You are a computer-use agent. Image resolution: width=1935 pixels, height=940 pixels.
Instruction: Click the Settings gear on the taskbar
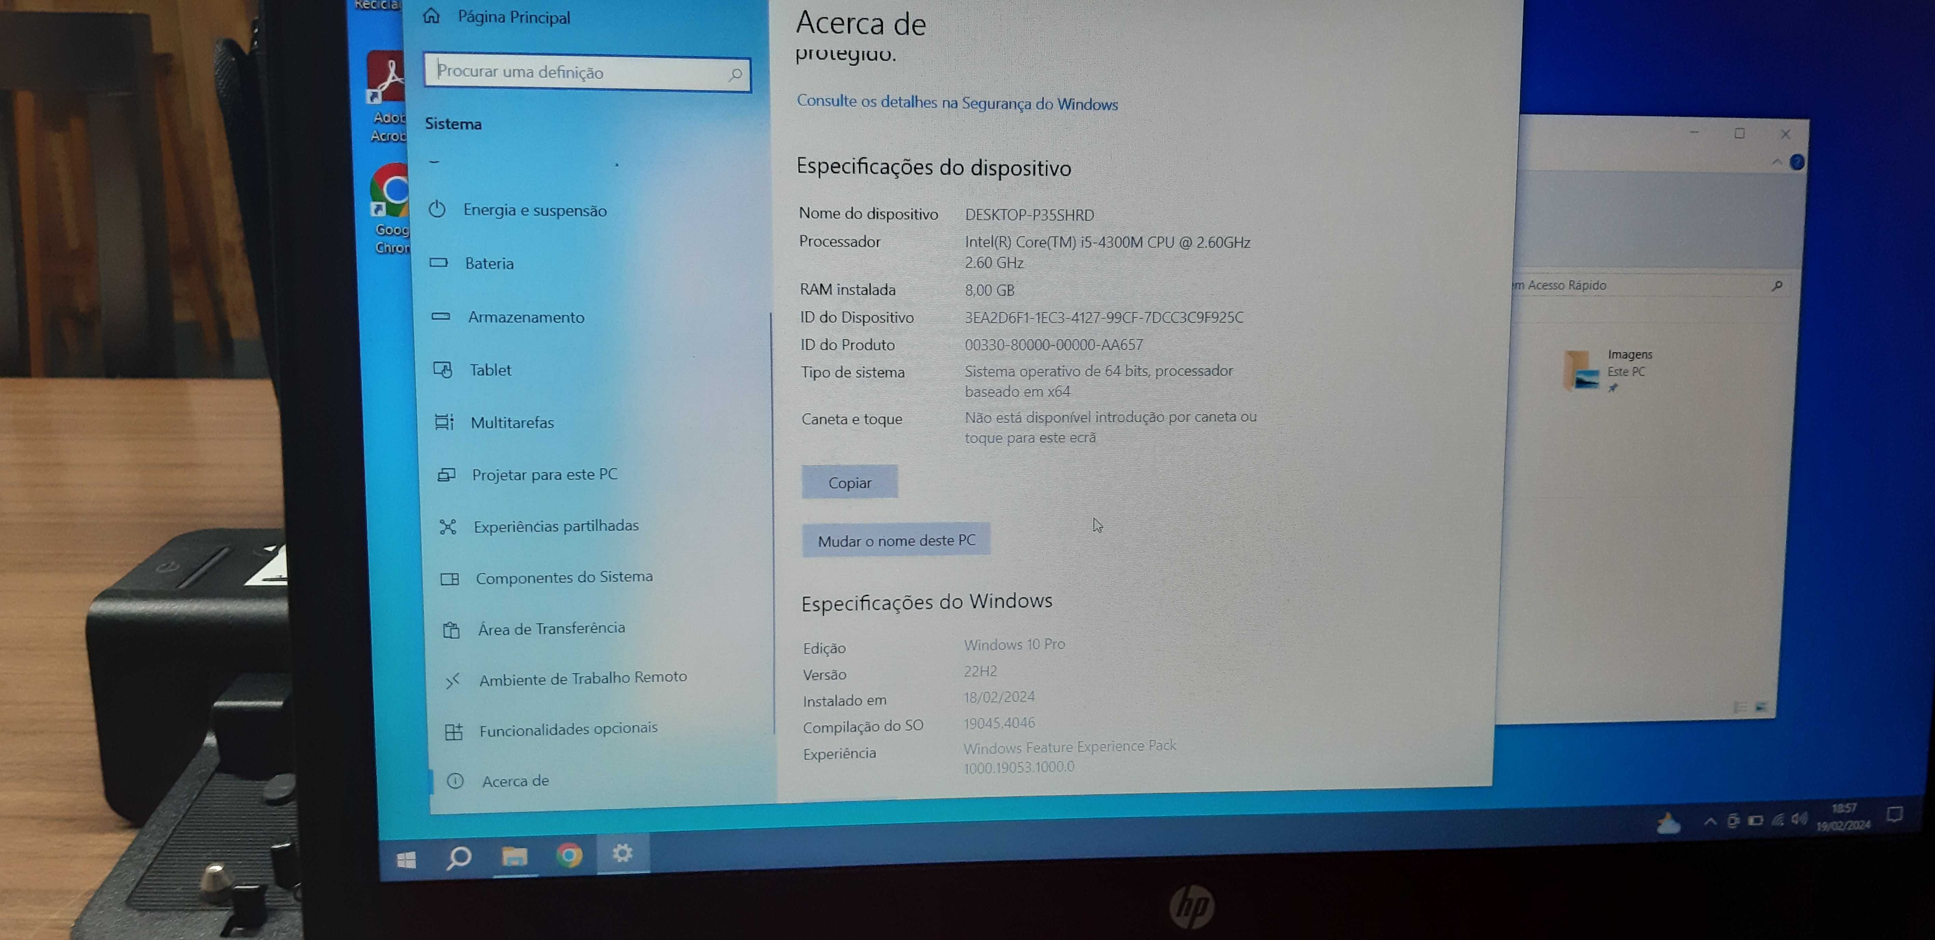622,853
